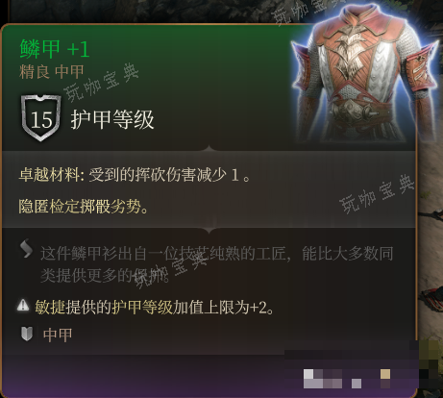The width and height of the screenshot is (443, 398).
Task: Click the 玩咖宝典 watermark beside the item subtitle
Action: pos(101,84)
